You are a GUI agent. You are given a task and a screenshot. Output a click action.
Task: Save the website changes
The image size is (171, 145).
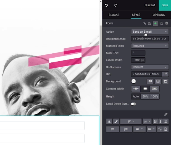165,5
